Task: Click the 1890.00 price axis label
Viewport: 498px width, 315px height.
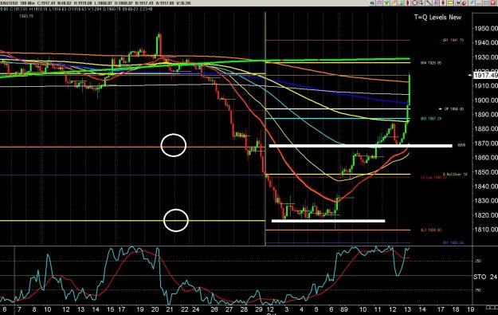Action: [x=486, y=114]
